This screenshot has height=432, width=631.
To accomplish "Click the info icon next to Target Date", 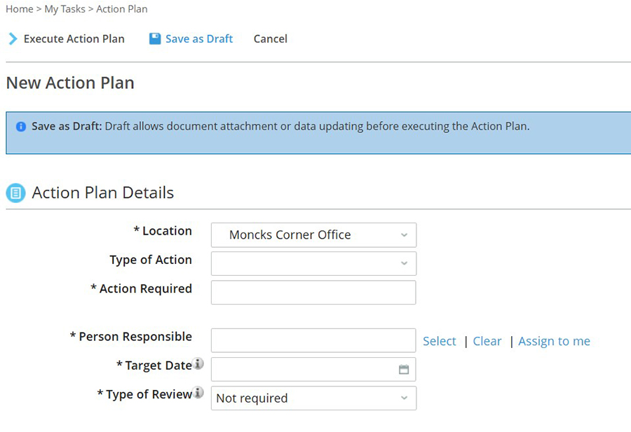I will 198,363.
